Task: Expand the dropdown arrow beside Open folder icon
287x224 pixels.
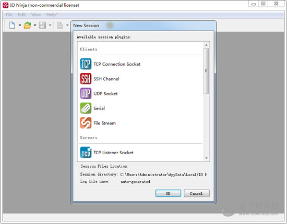Action: [x=35, y=25]
